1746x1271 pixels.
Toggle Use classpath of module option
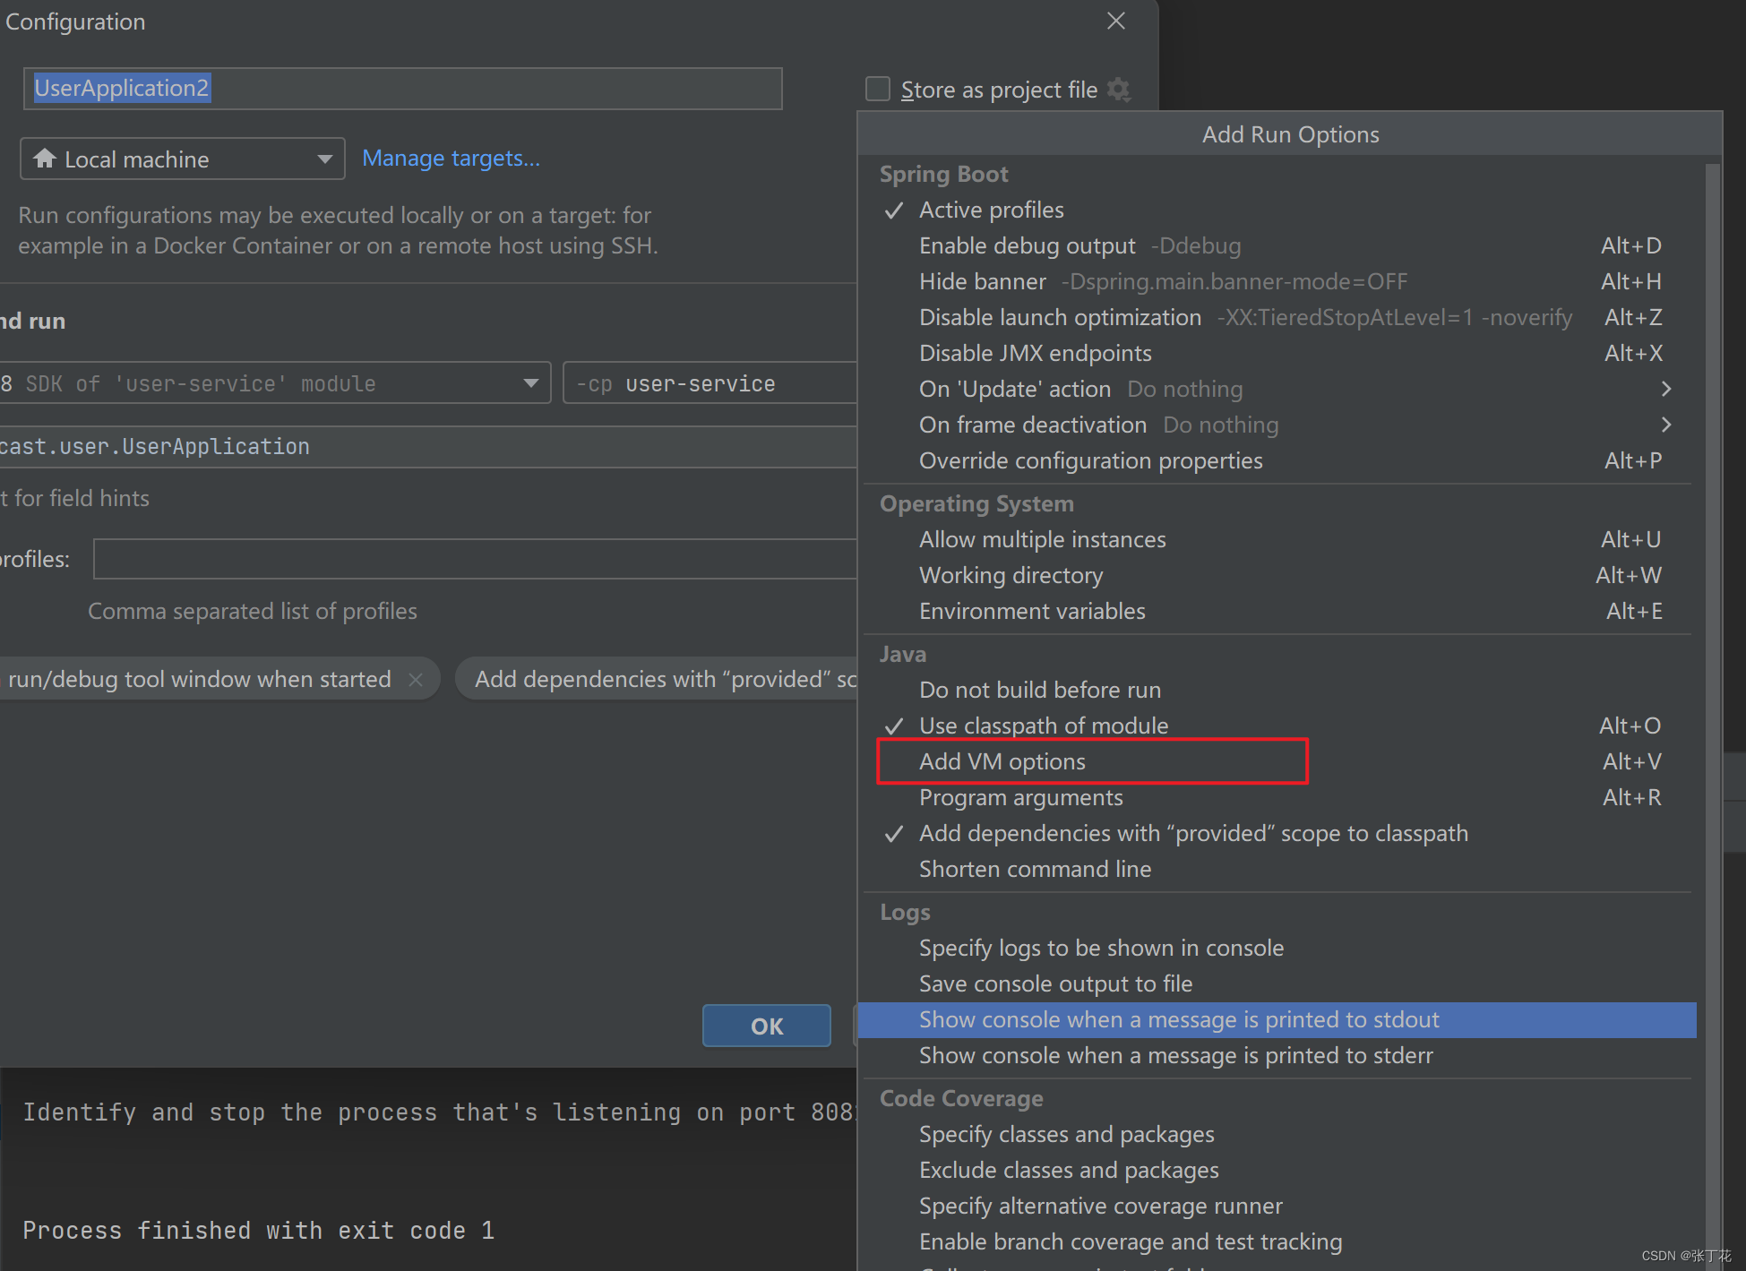[1045, 726]
